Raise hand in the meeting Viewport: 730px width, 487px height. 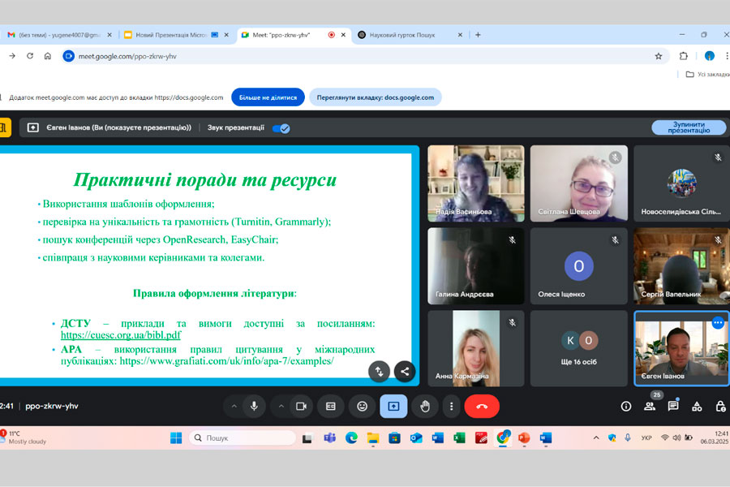tap(424, 406)
